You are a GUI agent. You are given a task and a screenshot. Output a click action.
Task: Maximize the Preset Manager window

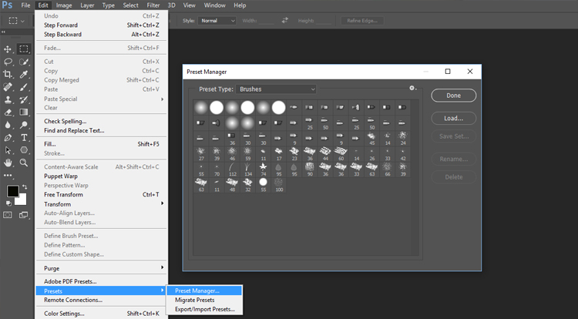click(448, 72)
